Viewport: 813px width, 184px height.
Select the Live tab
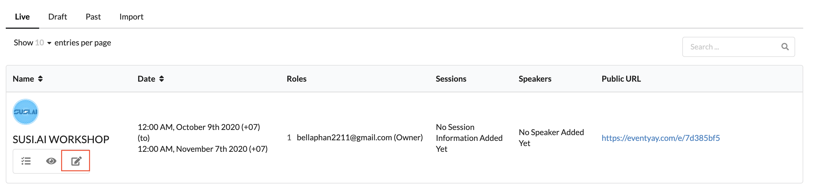click(22, 17)
